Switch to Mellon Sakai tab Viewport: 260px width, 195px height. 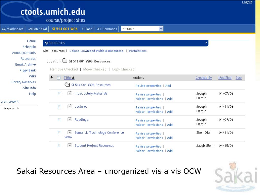38,29
